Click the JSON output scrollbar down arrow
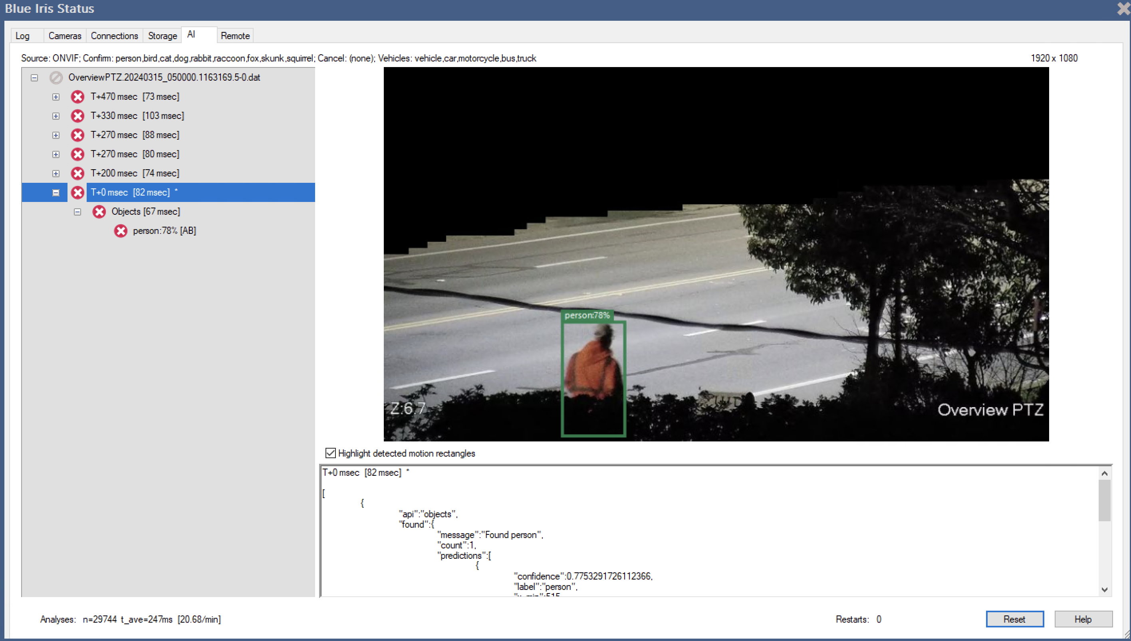1131x641 pixels. point(1104,590)
